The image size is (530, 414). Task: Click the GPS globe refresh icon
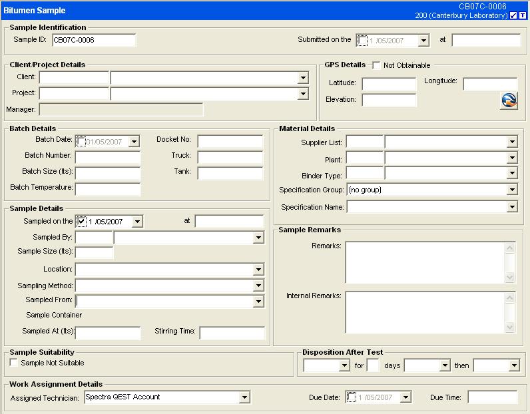point(509,101)
